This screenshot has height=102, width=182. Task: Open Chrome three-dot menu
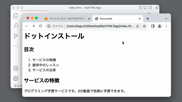pos(166,26)
